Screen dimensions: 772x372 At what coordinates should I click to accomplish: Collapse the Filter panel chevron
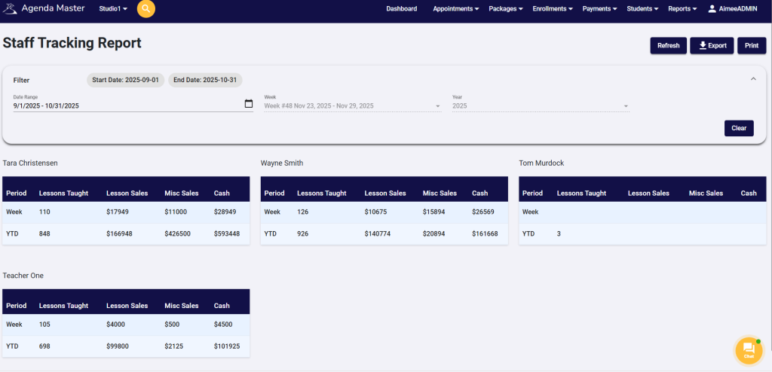(752, 79)
